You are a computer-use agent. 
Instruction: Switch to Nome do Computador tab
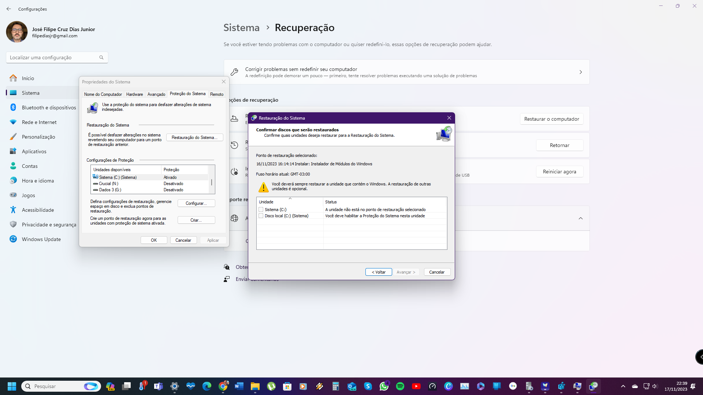103,94
